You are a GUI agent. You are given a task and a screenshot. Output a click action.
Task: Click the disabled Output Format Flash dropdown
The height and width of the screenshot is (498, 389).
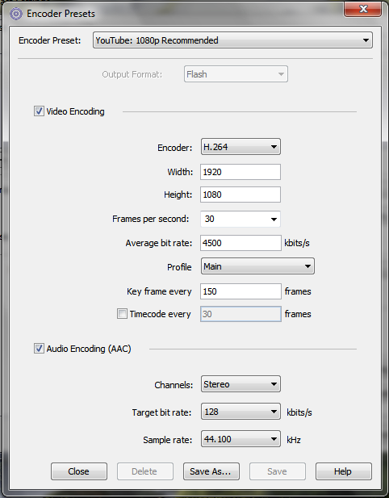(x=236, y=74)
